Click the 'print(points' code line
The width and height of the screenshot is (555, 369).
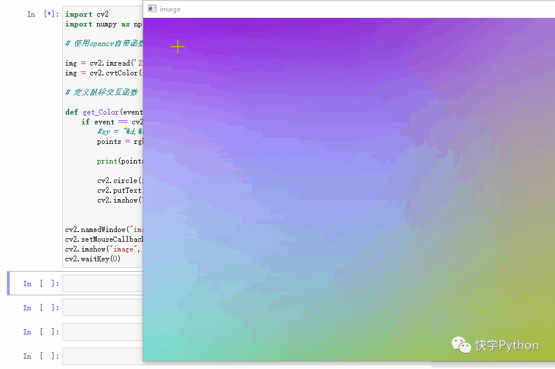[120, 161]
